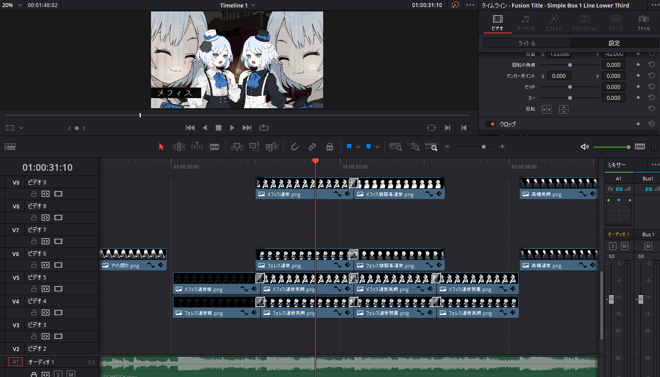
Task: Reset the rotation angle value
Action: (x=652, y=65)
